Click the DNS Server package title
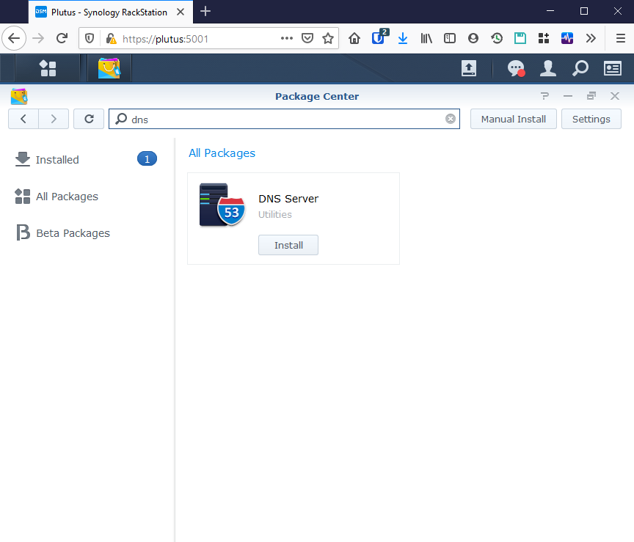Screen dimensions: 634x542 point(288,199)
